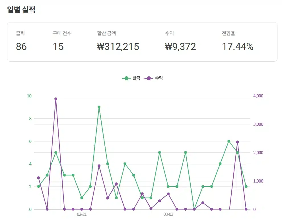
Task: Click the 합산 금액 label
Action: [106, 33]
